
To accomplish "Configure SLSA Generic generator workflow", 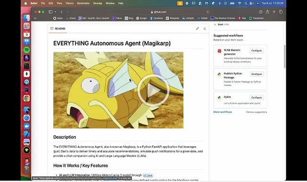I will pos(257,50).
